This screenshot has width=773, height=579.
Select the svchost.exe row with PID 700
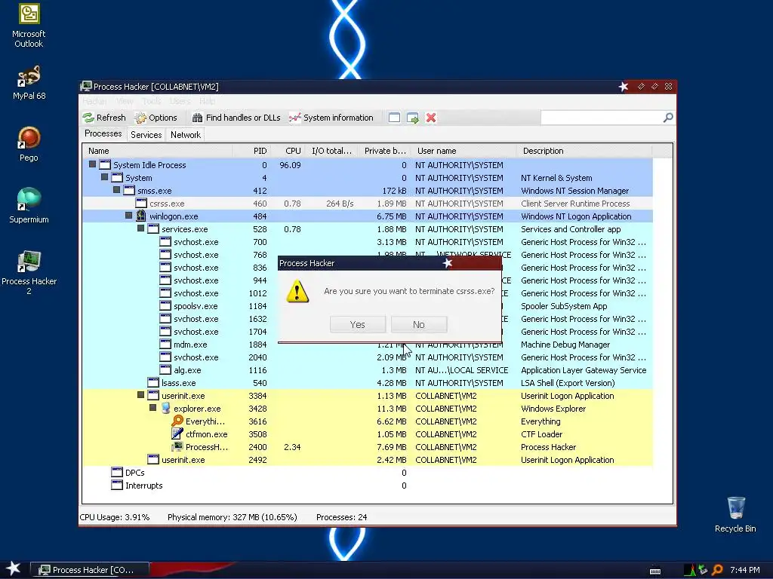(368, 242)
